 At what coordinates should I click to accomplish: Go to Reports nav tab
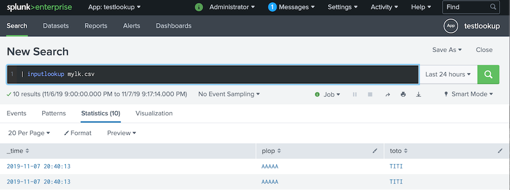click(96, 26)
